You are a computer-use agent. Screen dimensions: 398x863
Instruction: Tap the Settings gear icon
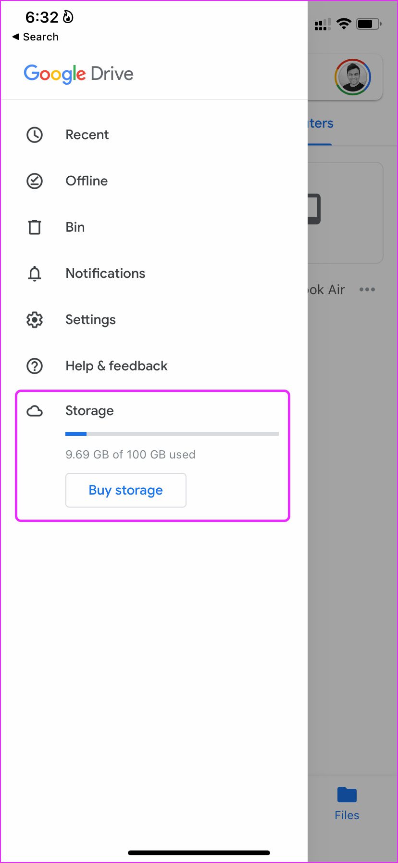(35, 320)
